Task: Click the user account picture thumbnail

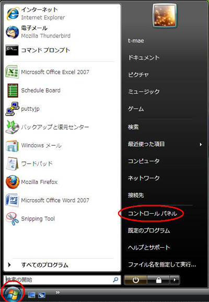Action: tap(165, 16)
